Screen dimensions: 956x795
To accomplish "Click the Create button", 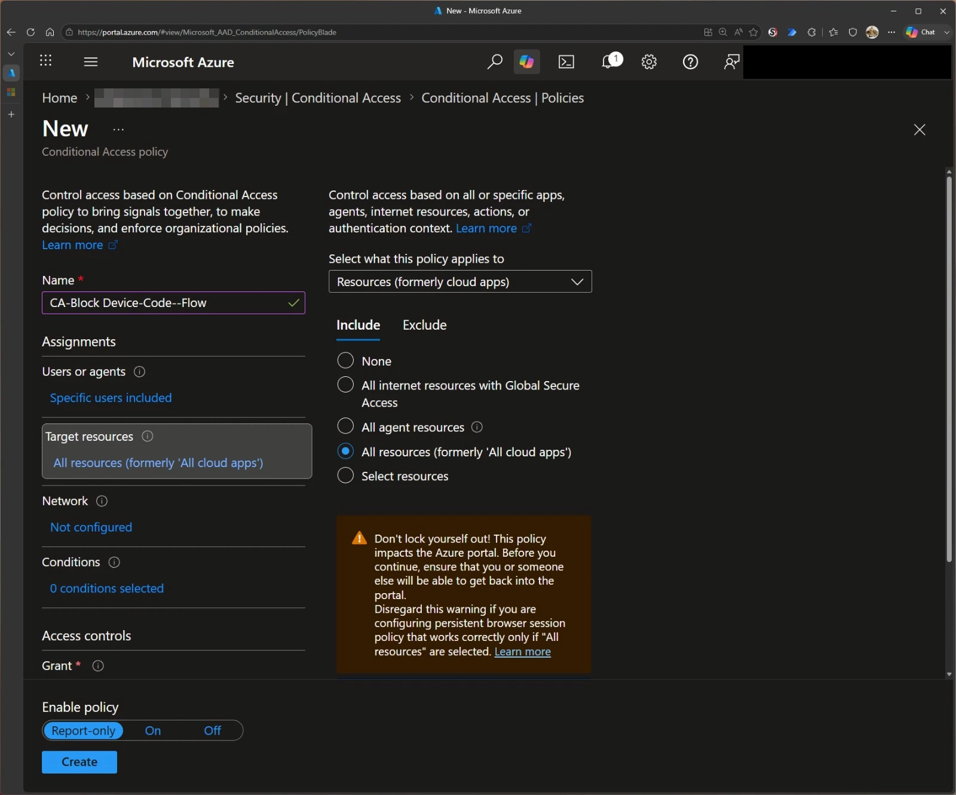I will coord(79,762).
